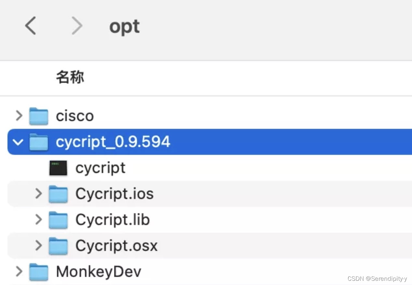The image size is (412, 285).
Task: Sort by the 名称 column header
Action: tap(70, 77)
